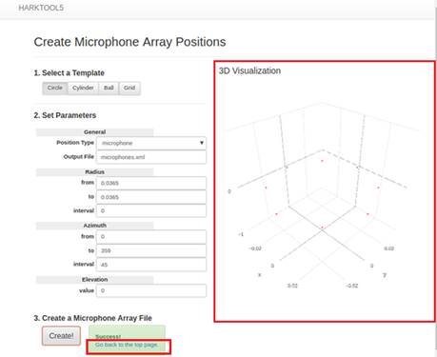437x357 pixels.
Task: Click the Create! button
Action: pos(61,336)
